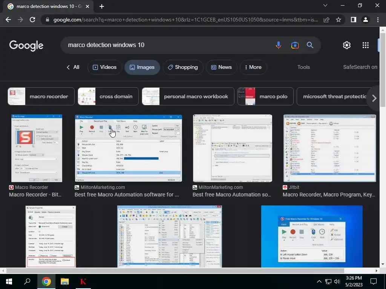
Task: Go forward with browser forward arrow
Action: pyautogui.click(x=20, y=20)
